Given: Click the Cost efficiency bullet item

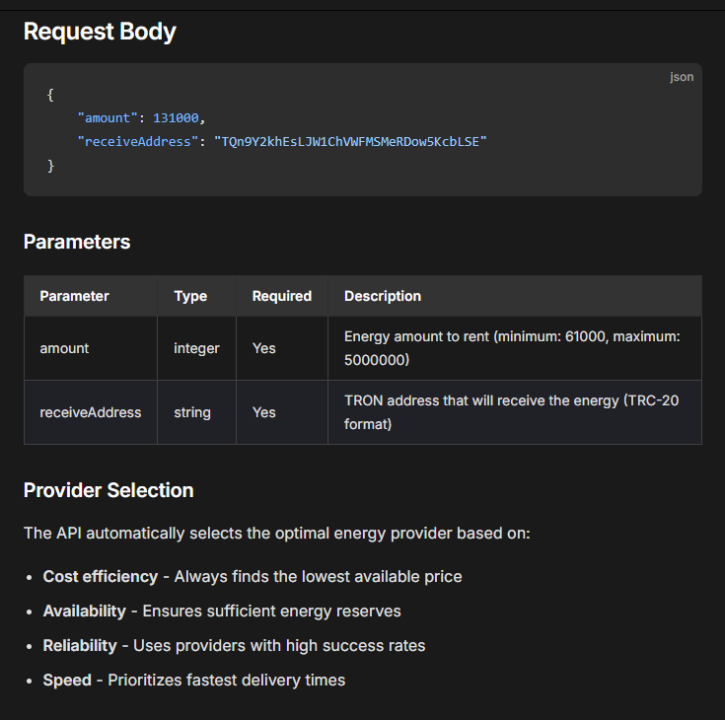Looking at the screenshot, I should (x=252, y=576).
